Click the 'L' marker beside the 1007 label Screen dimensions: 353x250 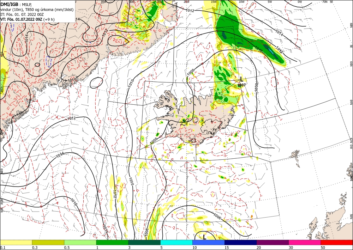pos(241,79)
